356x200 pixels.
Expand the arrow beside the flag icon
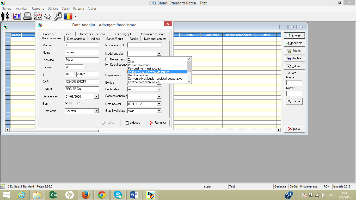[x=75, y=16]
